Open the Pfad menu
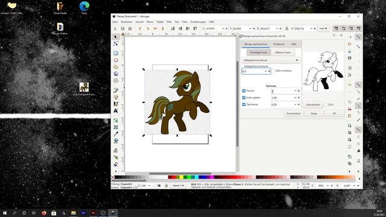Image resolution: width=386 pixels, height=217 pixels. tap(169, 22)
